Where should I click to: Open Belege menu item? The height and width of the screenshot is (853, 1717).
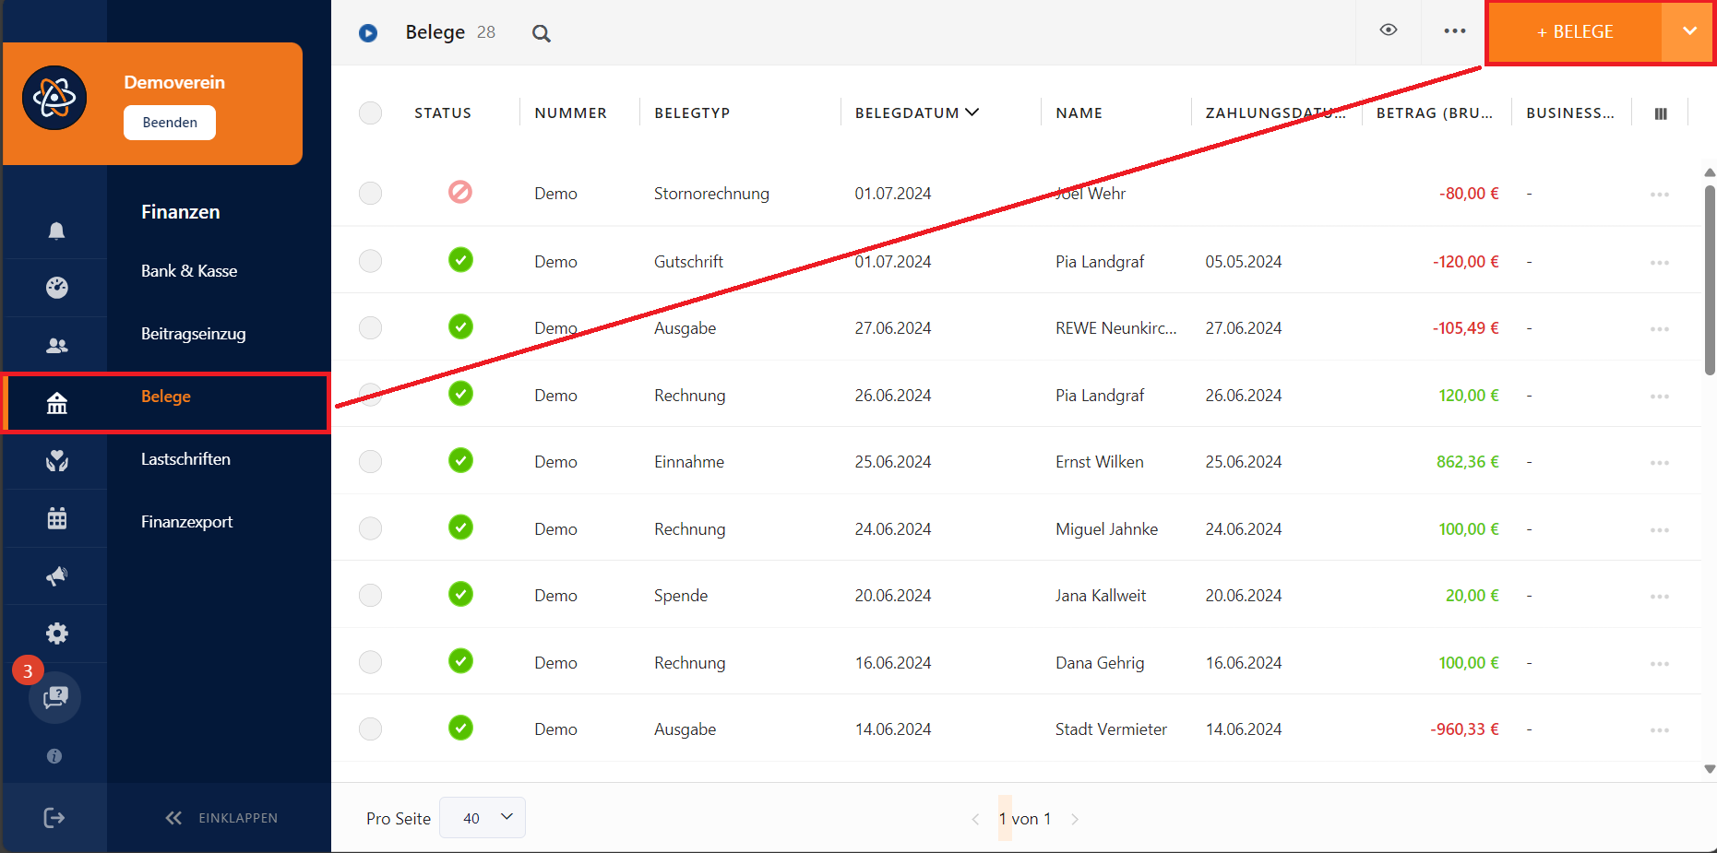166,397
